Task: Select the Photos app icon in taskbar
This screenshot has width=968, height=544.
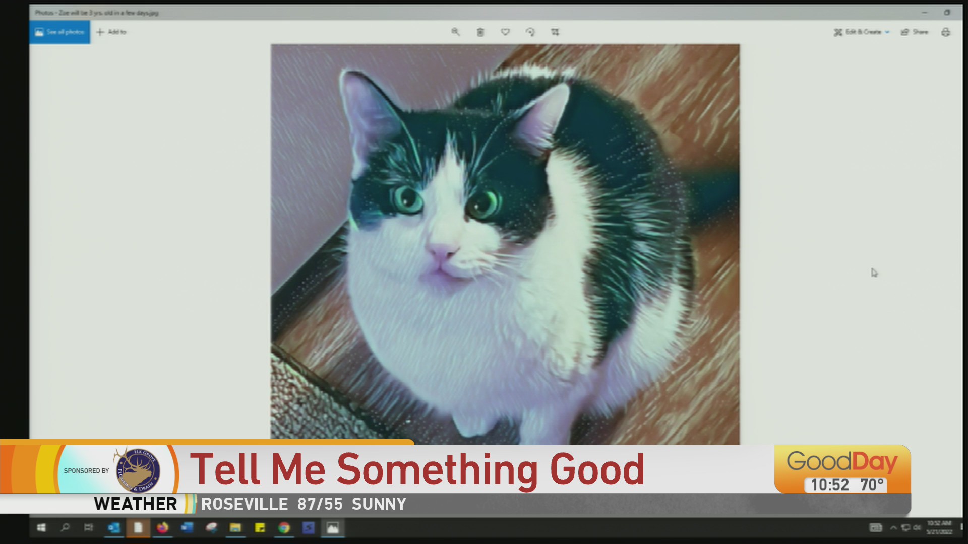Action: click(x=333, y=527)
